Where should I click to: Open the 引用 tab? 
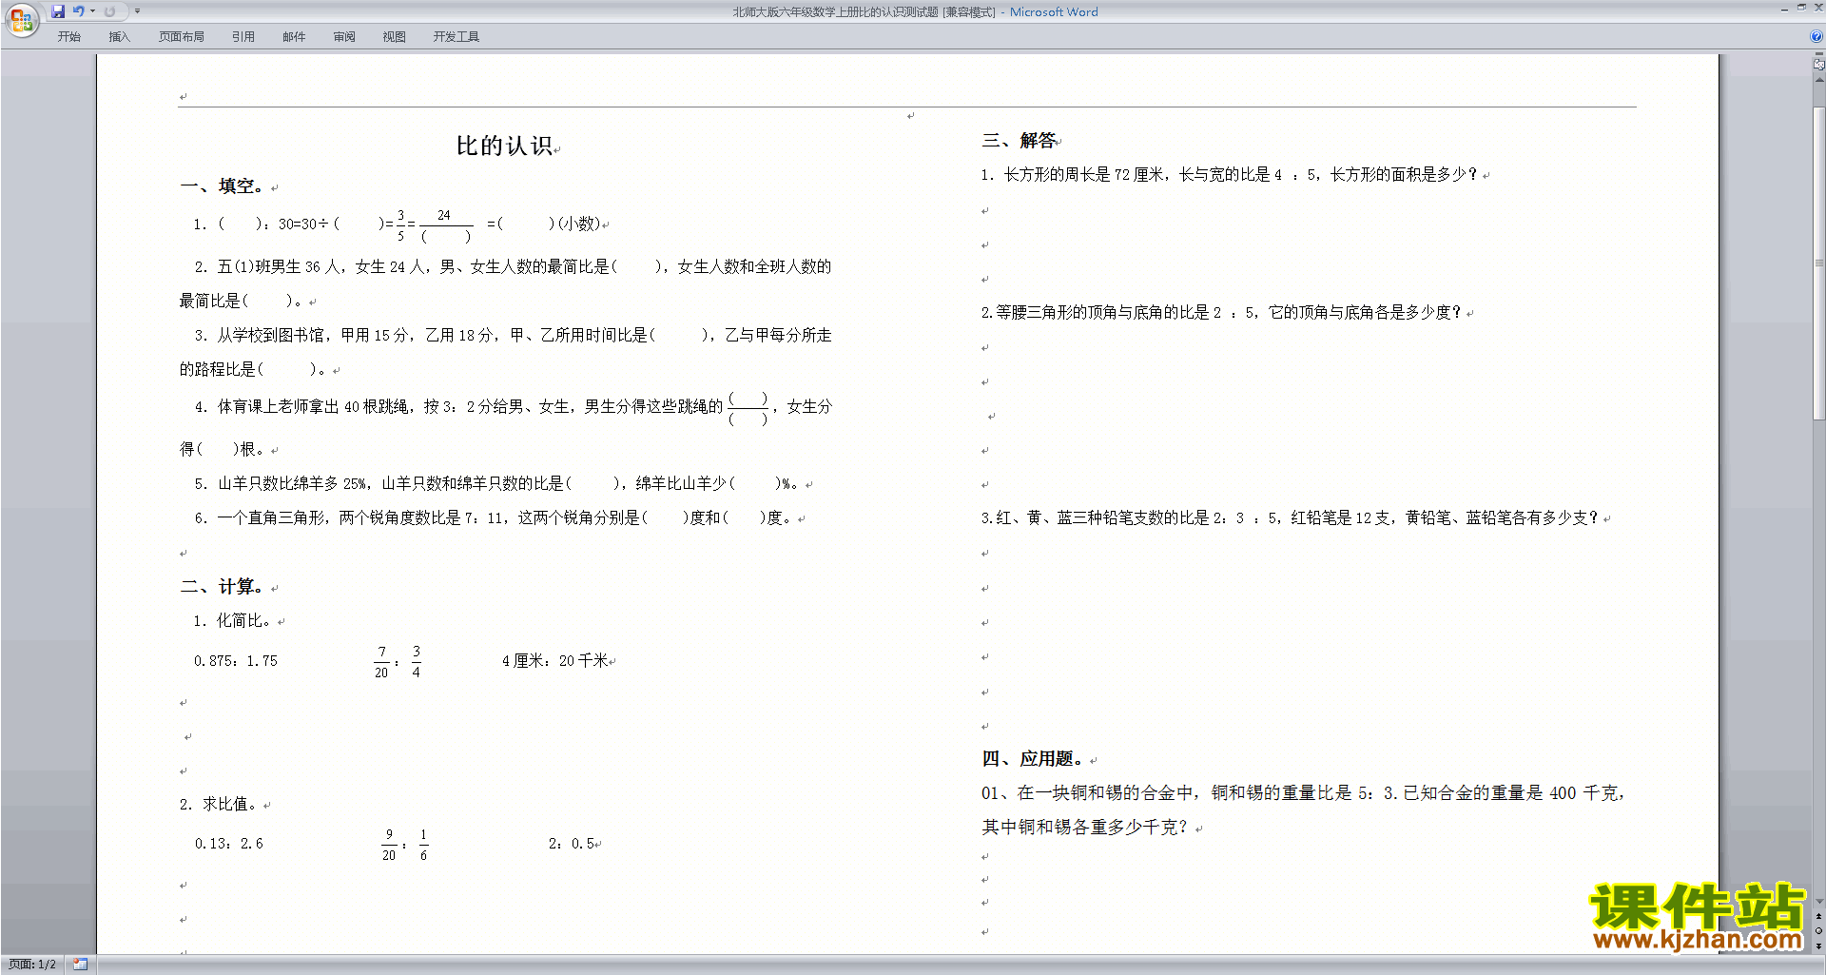pos(243,36)
